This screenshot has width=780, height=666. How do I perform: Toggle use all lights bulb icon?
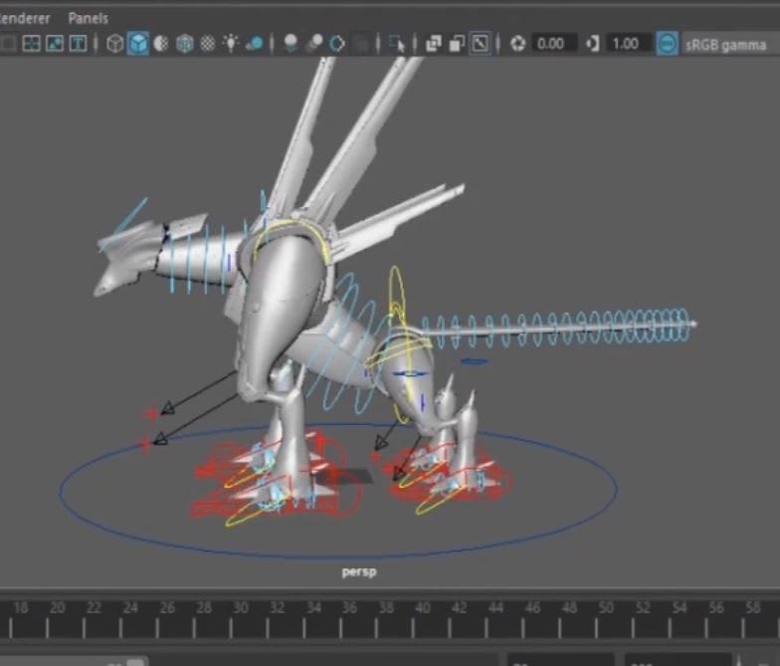231,44
